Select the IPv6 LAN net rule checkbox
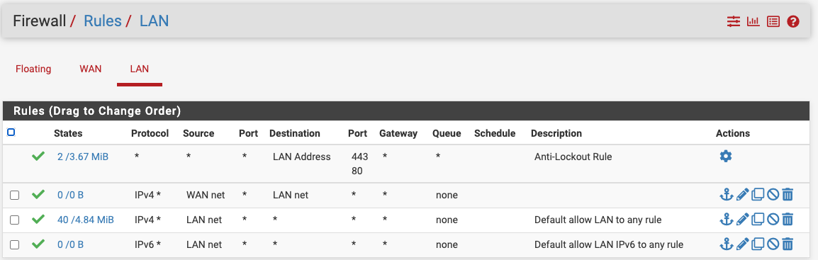The height and width of the screenshot is (260, 818). click(15, 244)
